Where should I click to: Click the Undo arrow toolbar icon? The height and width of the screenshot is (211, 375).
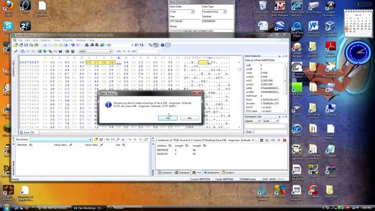73,45
